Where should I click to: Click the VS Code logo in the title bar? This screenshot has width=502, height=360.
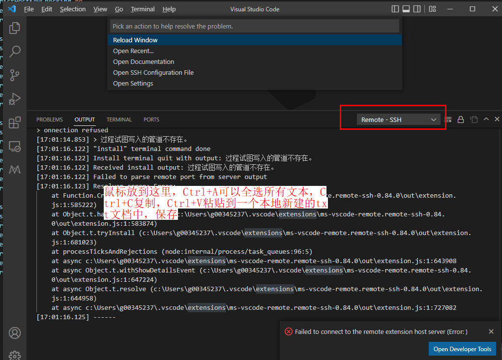click(x=12, y=9)
